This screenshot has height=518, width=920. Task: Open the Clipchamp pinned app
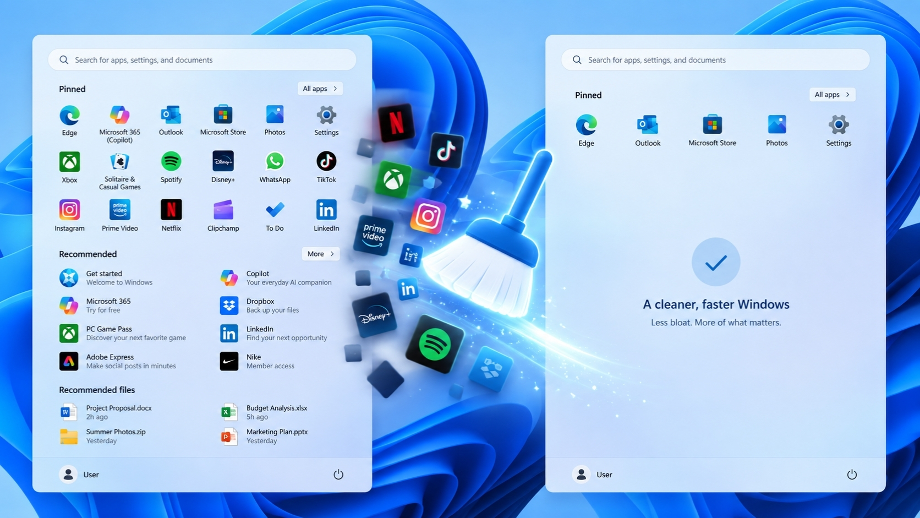(223, 216)
